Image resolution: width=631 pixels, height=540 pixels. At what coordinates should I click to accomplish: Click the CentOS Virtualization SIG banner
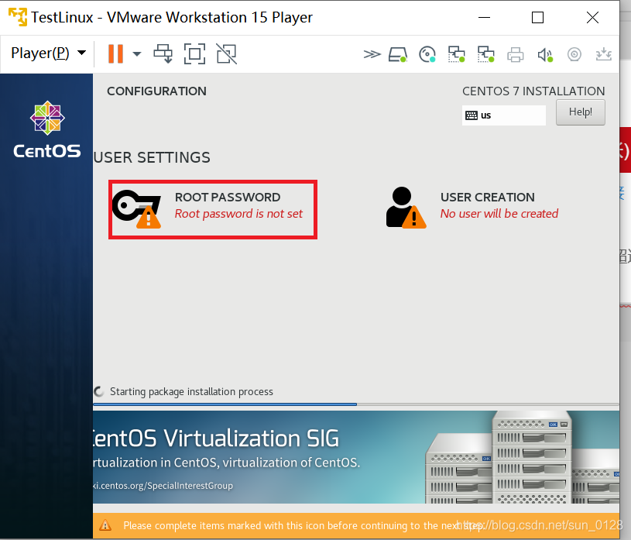click(355, 457)
